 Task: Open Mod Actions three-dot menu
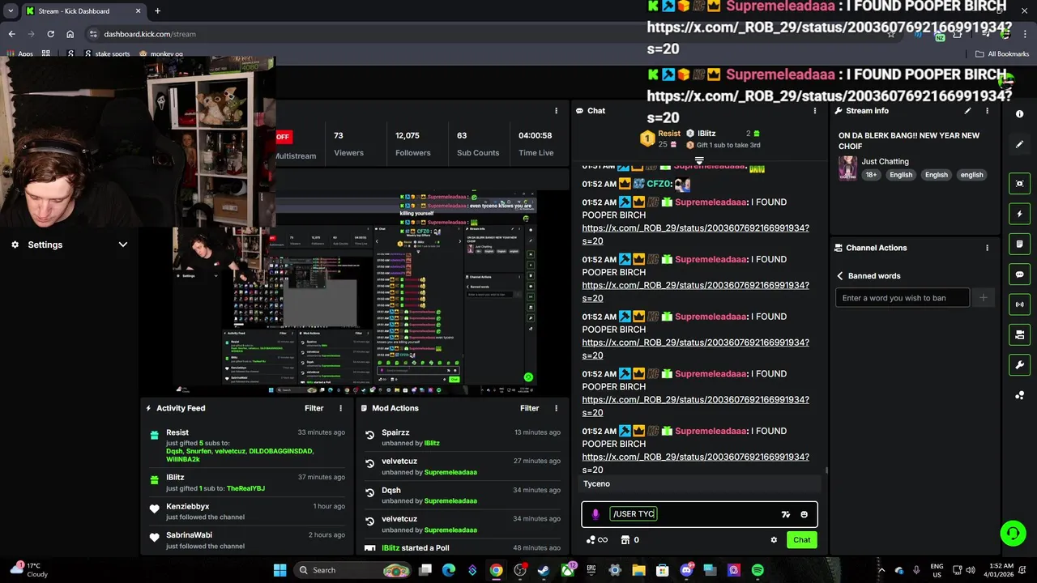pos(556,408)
